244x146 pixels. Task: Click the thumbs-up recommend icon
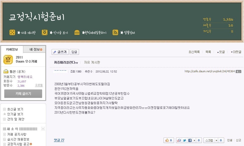coord(167,140)
